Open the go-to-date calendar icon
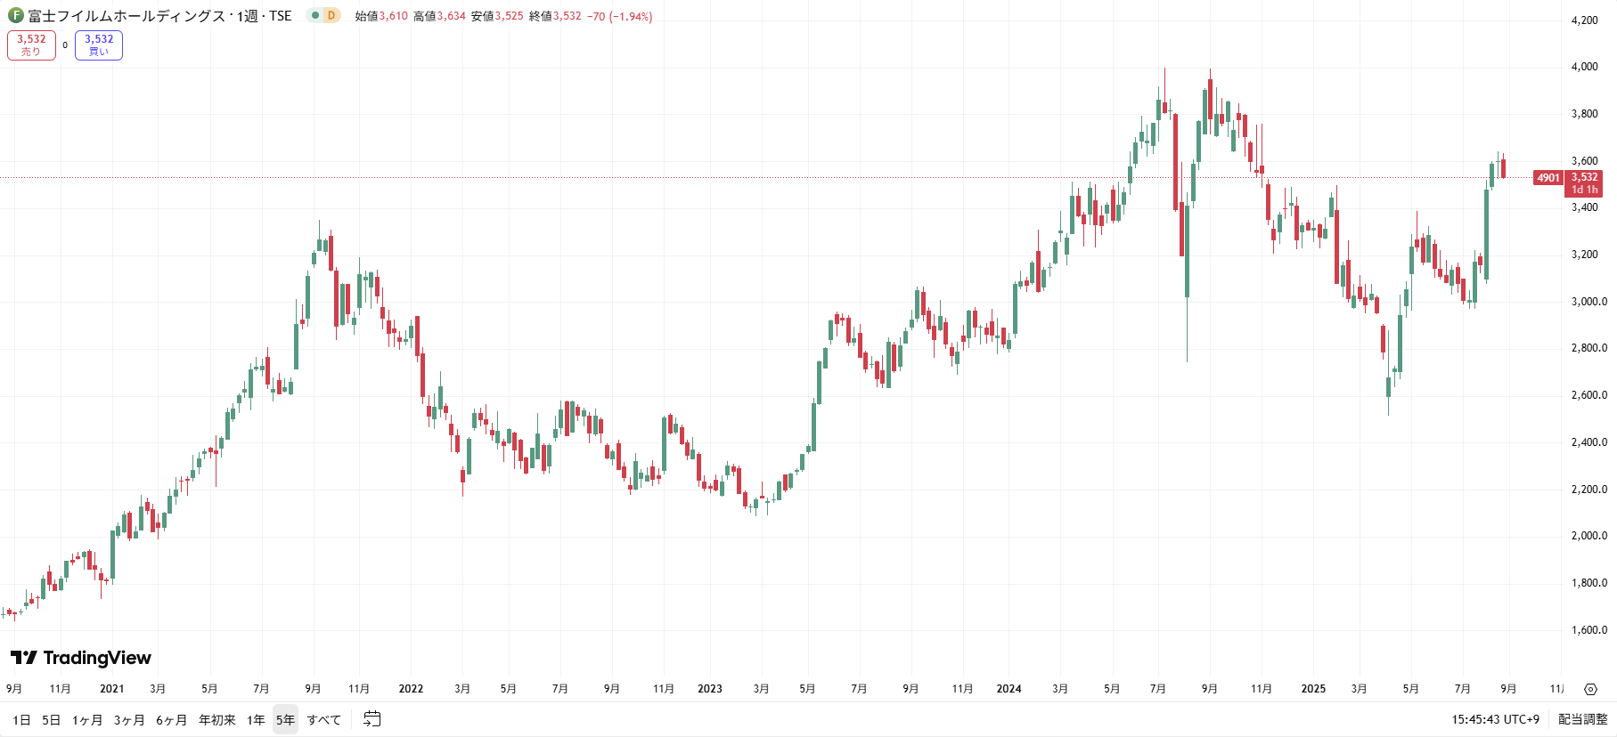 tap(372, 718)
